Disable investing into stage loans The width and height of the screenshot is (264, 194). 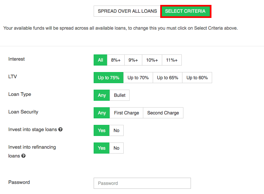tap(116, 130)
